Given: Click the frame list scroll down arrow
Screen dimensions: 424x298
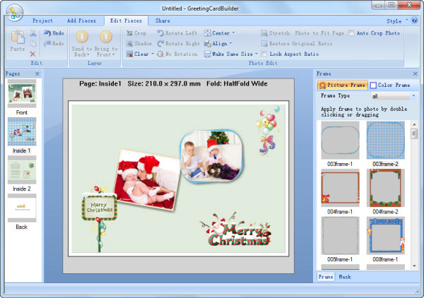Looking at the screenshot, I should [x=414, y=266].
